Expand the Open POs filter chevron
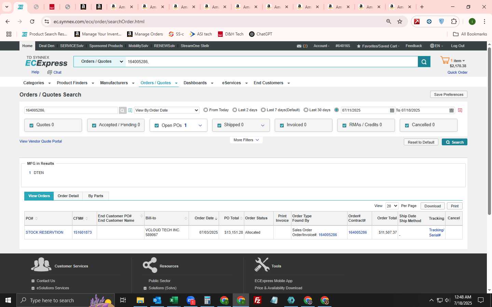The height and width of the screenshot is (307, 492). [x=200, y=126]
